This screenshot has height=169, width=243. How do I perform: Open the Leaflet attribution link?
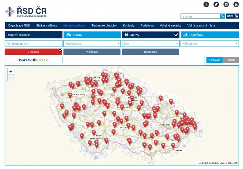[201, 163]
